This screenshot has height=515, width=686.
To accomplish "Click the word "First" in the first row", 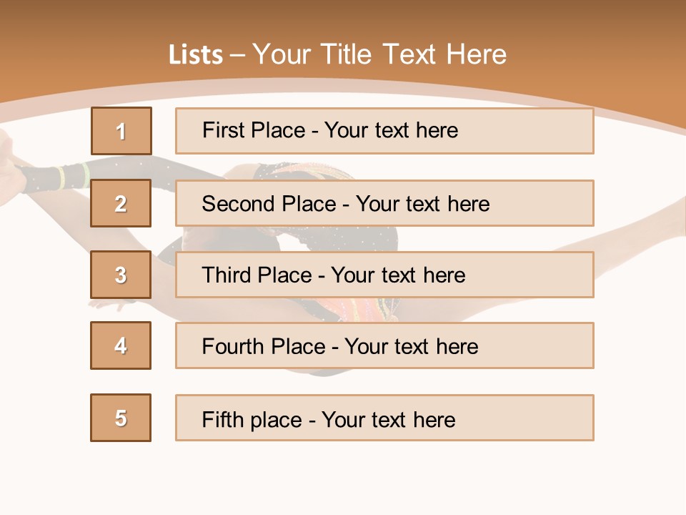I will [224, 130].
